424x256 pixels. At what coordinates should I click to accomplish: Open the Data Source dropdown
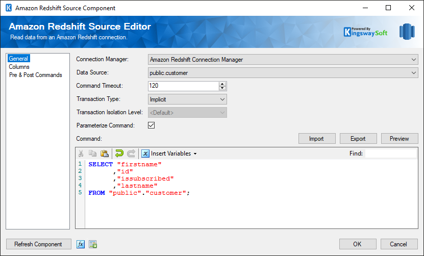click(x=283, y=73)
